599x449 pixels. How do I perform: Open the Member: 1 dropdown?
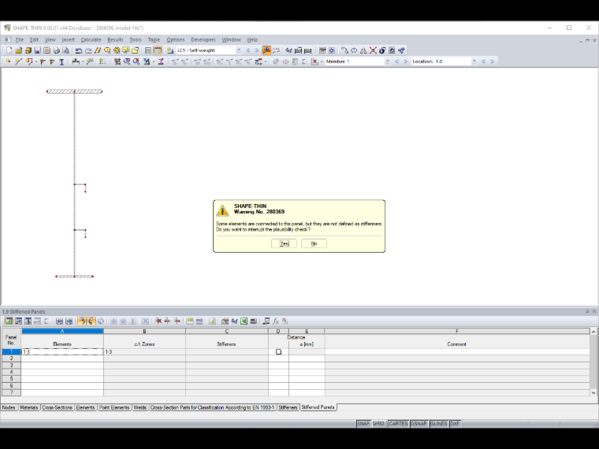[x=387, y=61]
